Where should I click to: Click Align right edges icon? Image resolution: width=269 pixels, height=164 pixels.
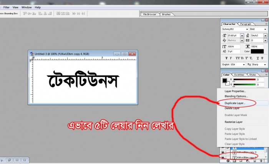[50, 13]
